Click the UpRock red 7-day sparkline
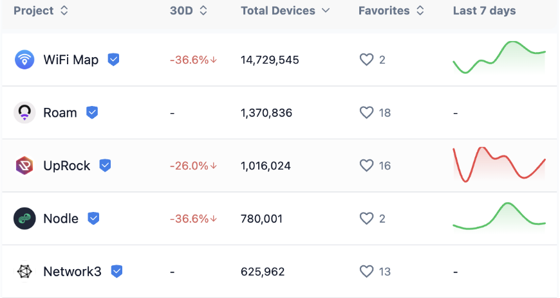This screenshot has height=298, width=560. 499,164
